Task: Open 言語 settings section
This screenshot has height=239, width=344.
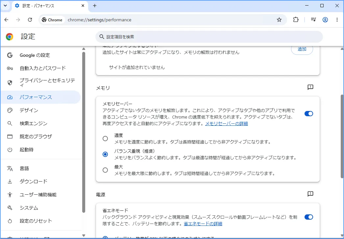Action: point(40,168)
